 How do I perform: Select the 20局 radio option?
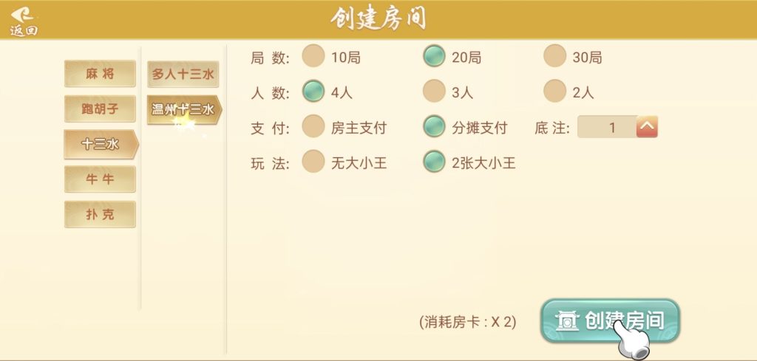(x=434, y=56)
